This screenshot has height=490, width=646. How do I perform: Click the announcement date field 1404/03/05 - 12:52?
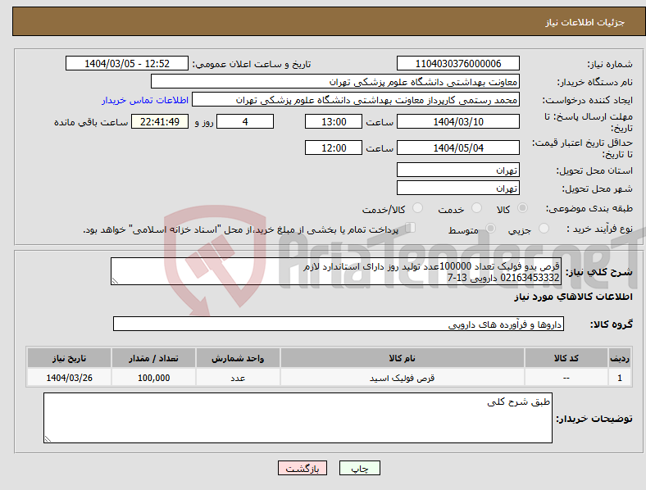[127, 63]
